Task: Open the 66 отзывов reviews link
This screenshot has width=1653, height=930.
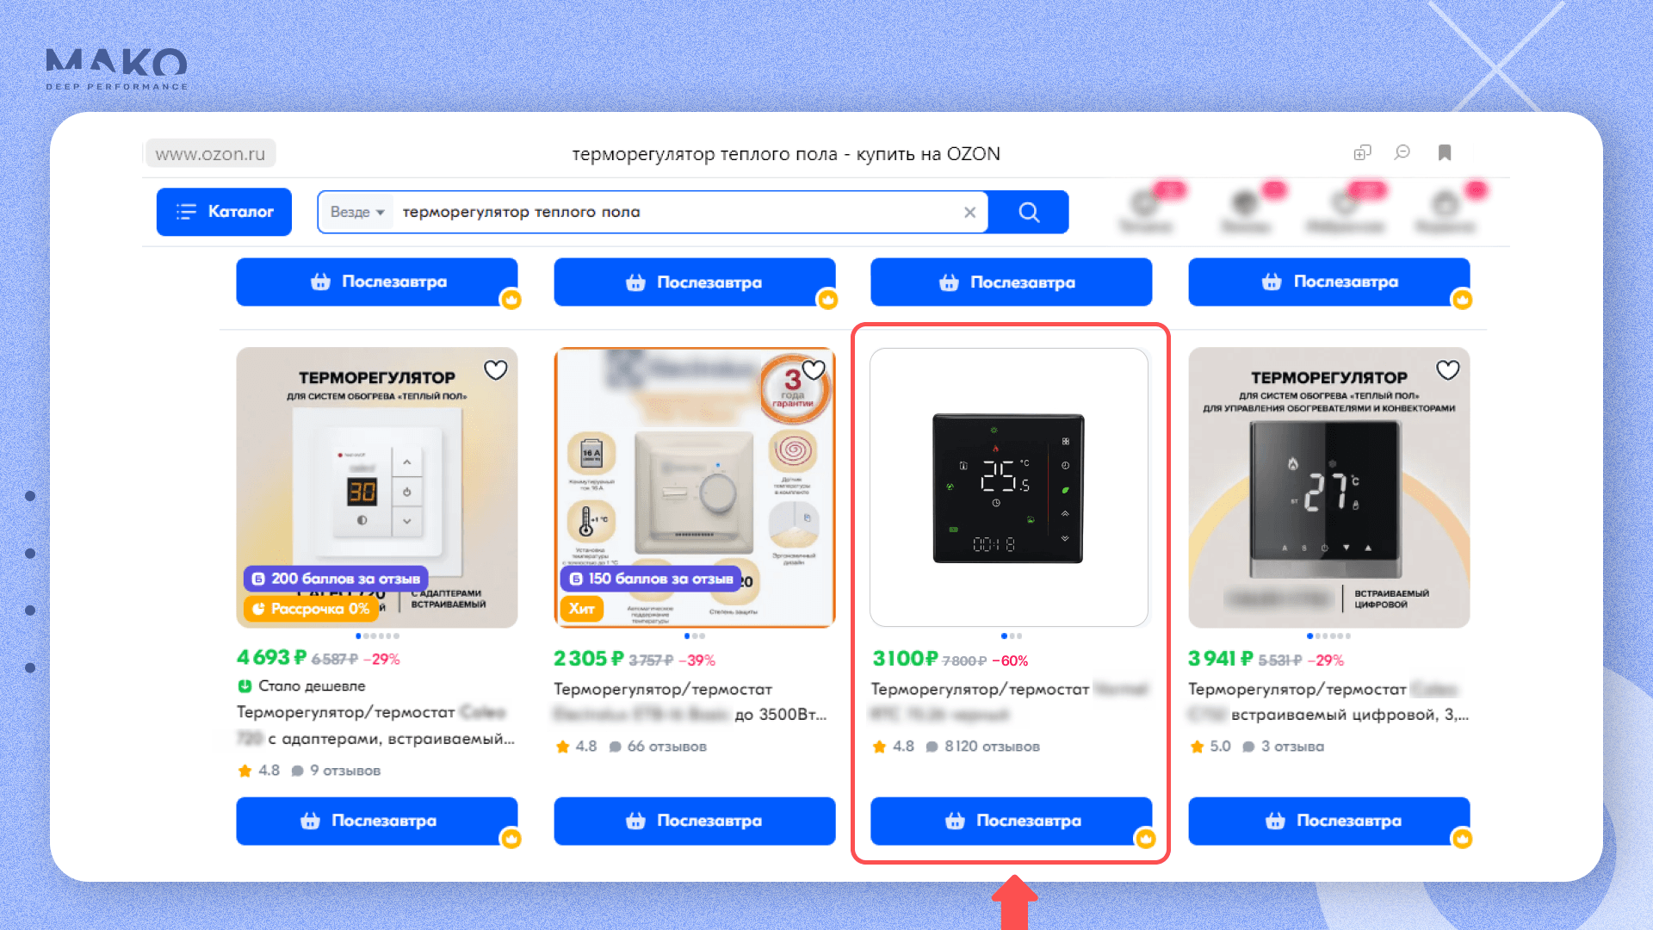Action: tap(666, 747)
